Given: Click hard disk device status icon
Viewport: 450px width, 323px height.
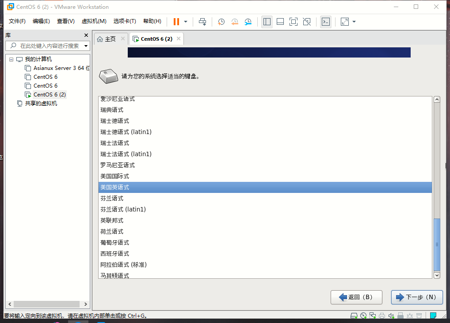Looking at the screenshot, I should (354, 316).
